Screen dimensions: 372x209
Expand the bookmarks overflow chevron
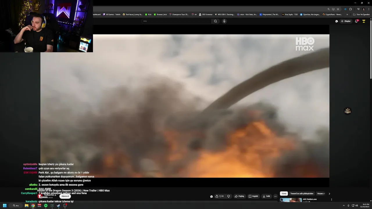point(347,15)
